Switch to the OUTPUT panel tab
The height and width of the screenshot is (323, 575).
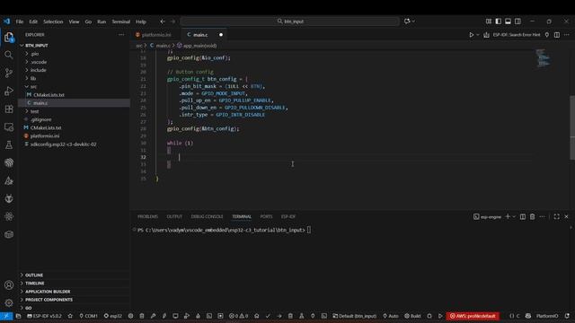point(174,217)
